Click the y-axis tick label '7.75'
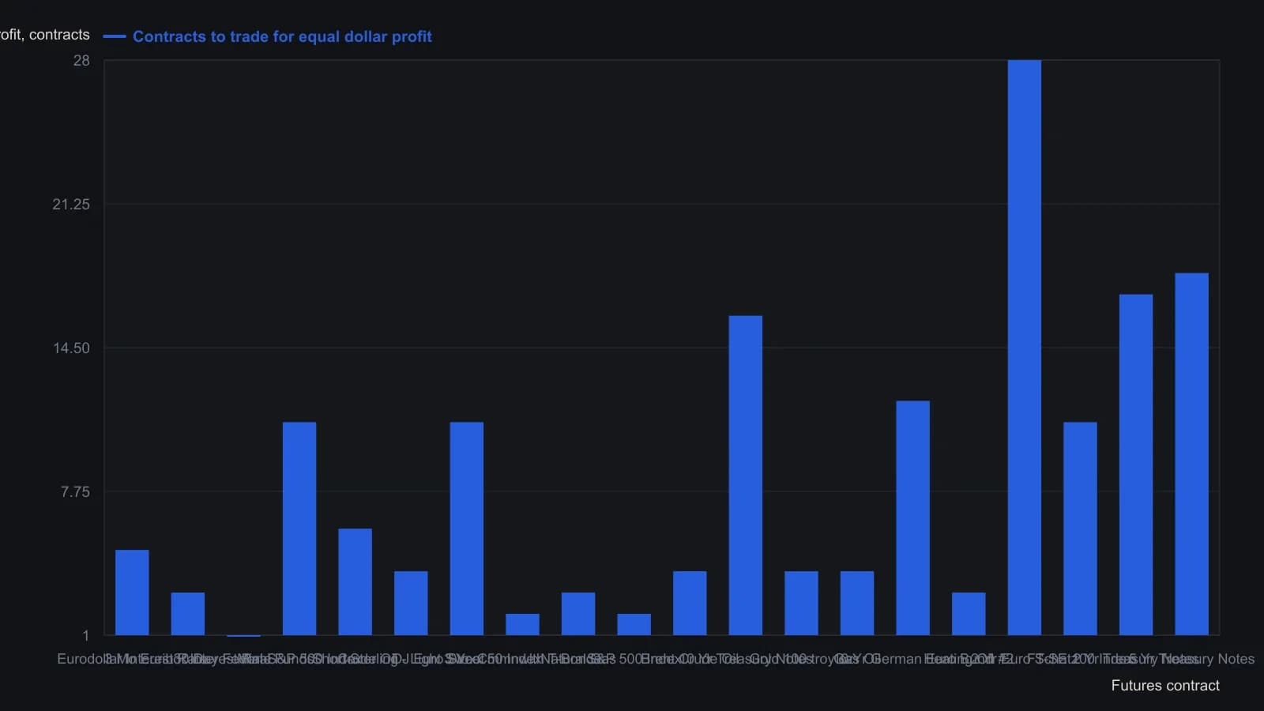The height and width of the screenshot is (711, 1264). (75, 492)
